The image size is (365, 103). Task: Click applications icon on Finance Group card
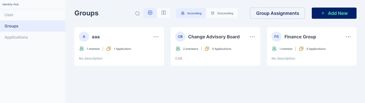tap(301, 49)
